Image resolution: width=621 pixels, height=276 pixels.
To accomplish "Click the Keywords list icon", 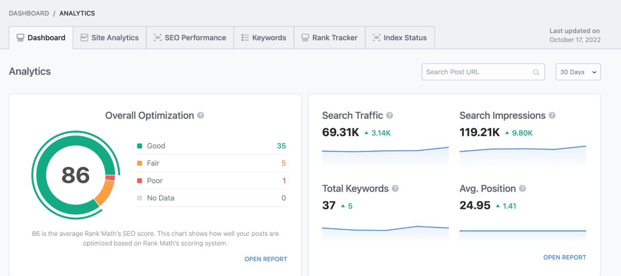I will pyautogui.click(x=245, y=38).
